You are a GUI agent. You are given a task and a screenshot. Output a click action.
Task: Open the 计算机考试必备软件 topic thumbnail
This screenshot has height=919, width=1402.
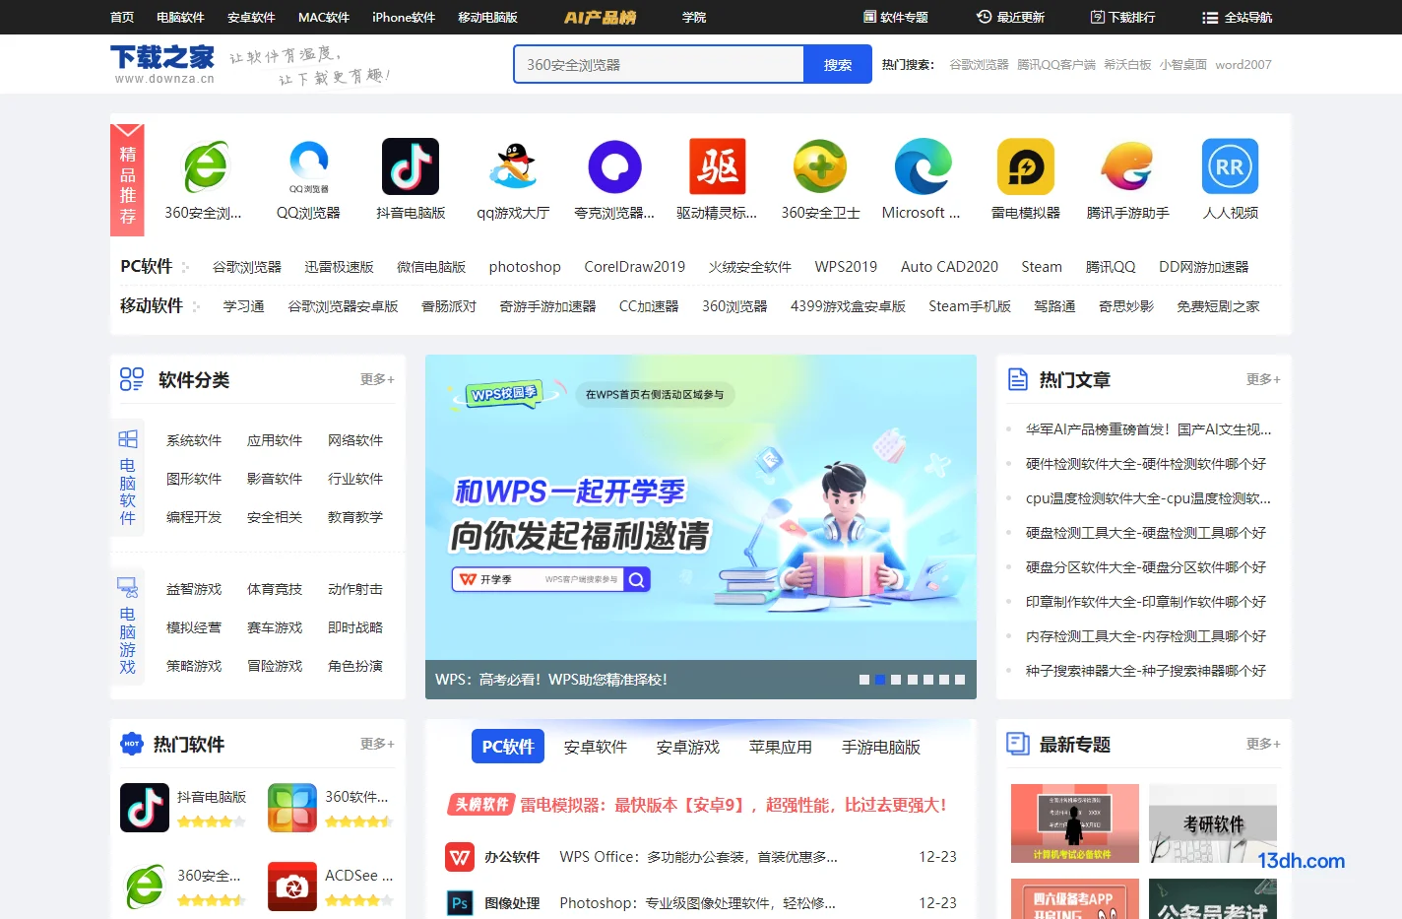coord(1075,823)
